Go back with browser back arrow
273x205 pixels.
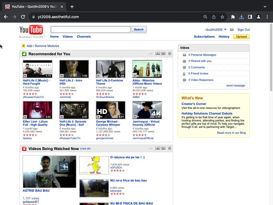[6, 17]
